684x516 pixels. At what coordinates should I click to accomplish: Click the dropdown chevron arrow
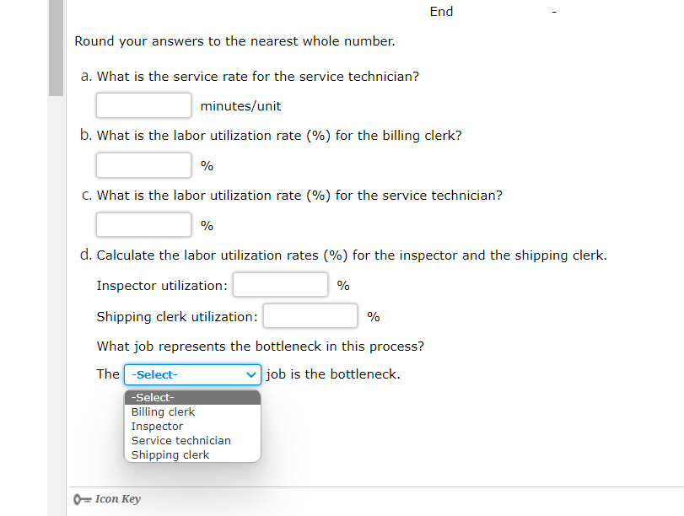(250, 374)
